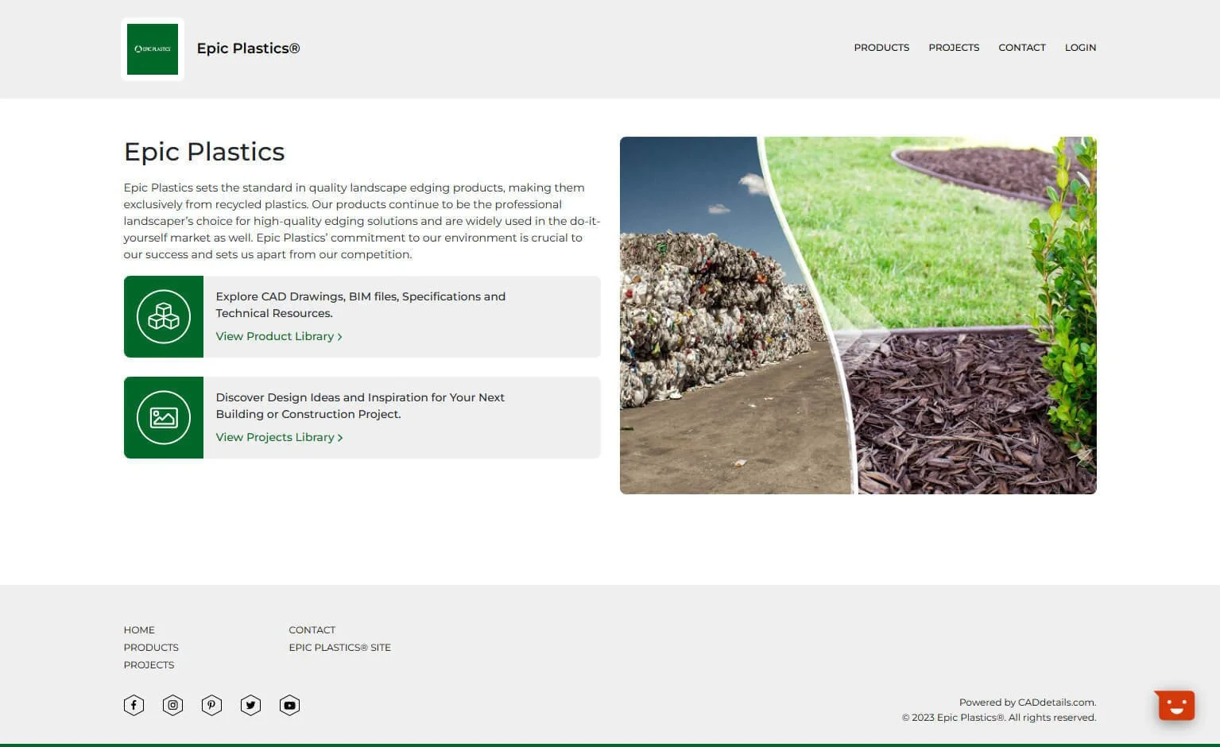
Task: Click the green CAD drawings cube icon
Action: 163,315
